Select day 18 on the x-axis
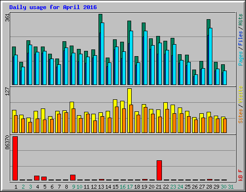The width and height of the screenshot is (246, 192). 137,187
